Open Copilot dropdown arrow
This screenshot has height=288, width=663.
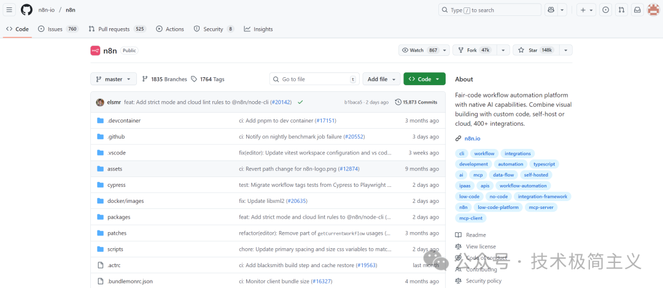[x=562, y=10]
